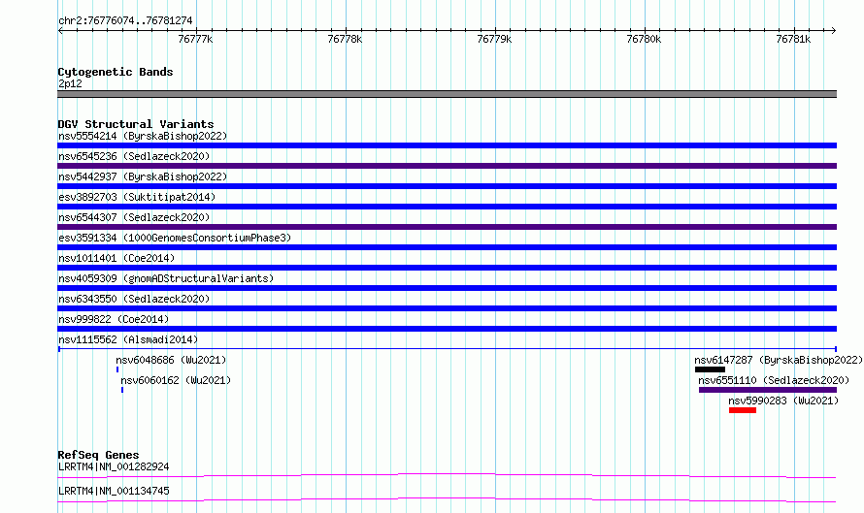Screen dimensions: 864x513
Task: Click the nsv6060162 (Wu2021) label
Action: (176, 380)
